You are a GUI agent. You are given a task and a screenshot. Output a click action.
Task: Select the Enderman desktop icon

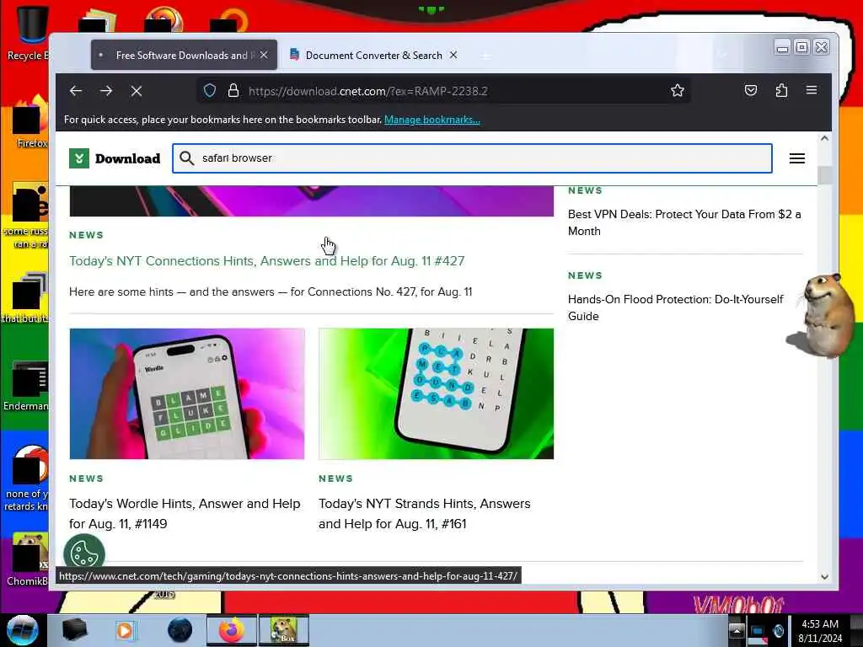[28, 385]
